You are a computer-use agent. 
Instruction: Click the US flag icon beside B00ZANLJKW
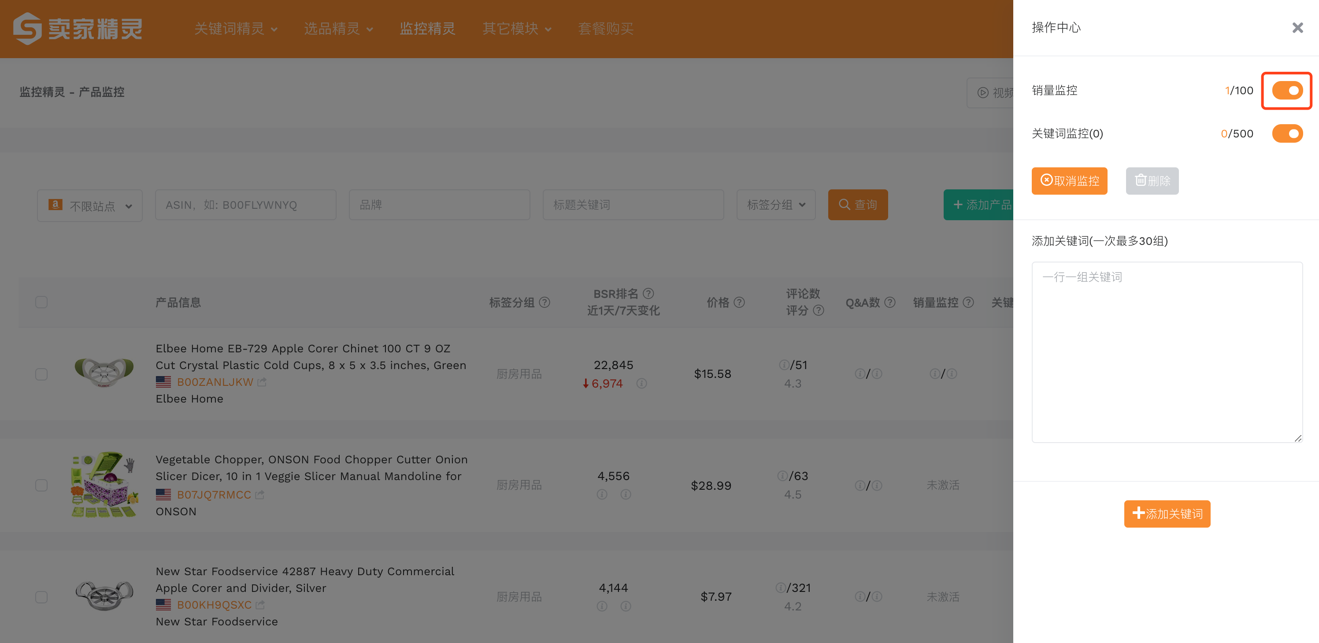tap(163, 382)
